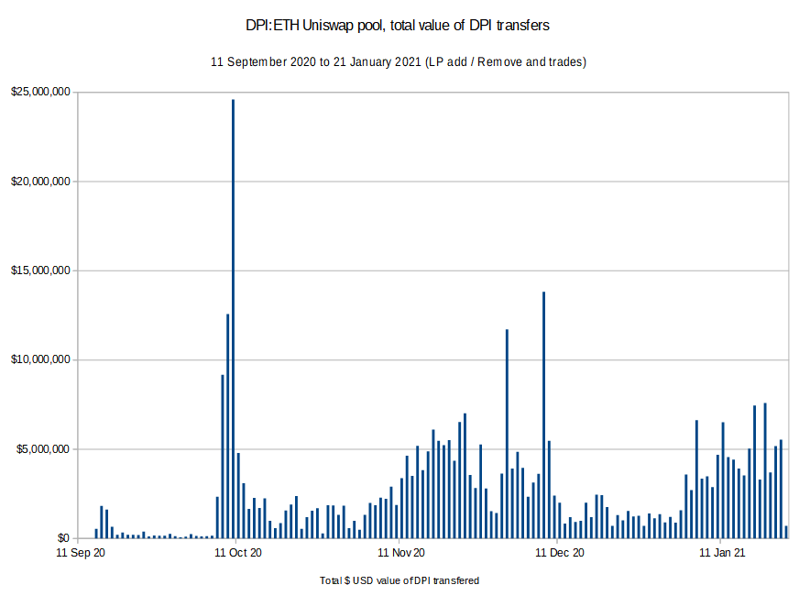The image size is (799, 596).
Task: Click the $25,000,000 y-axis label
Action: [40, 92]
